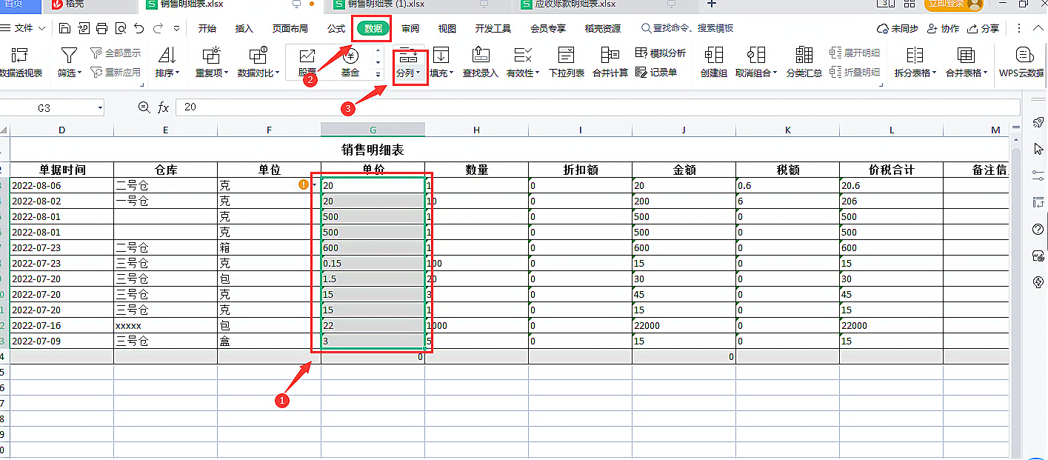The width and height of the screenshot is (1048, 460).
Task: Select column H header
Action: [476, 130]
